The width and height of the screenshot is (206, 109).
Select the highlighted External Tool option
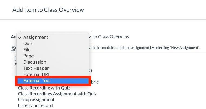tap(37, 81)
